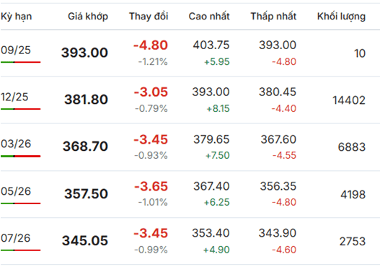Click the Kỳ hạn column header
The height and width of the screenshot is (267, 380).
click(17, 17)
